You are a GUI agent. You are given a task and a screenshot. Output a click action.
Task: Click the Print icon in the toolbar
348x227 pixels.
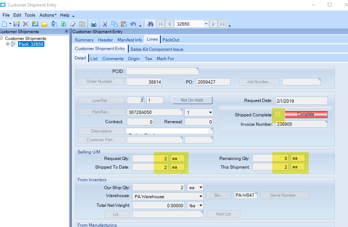94,24
